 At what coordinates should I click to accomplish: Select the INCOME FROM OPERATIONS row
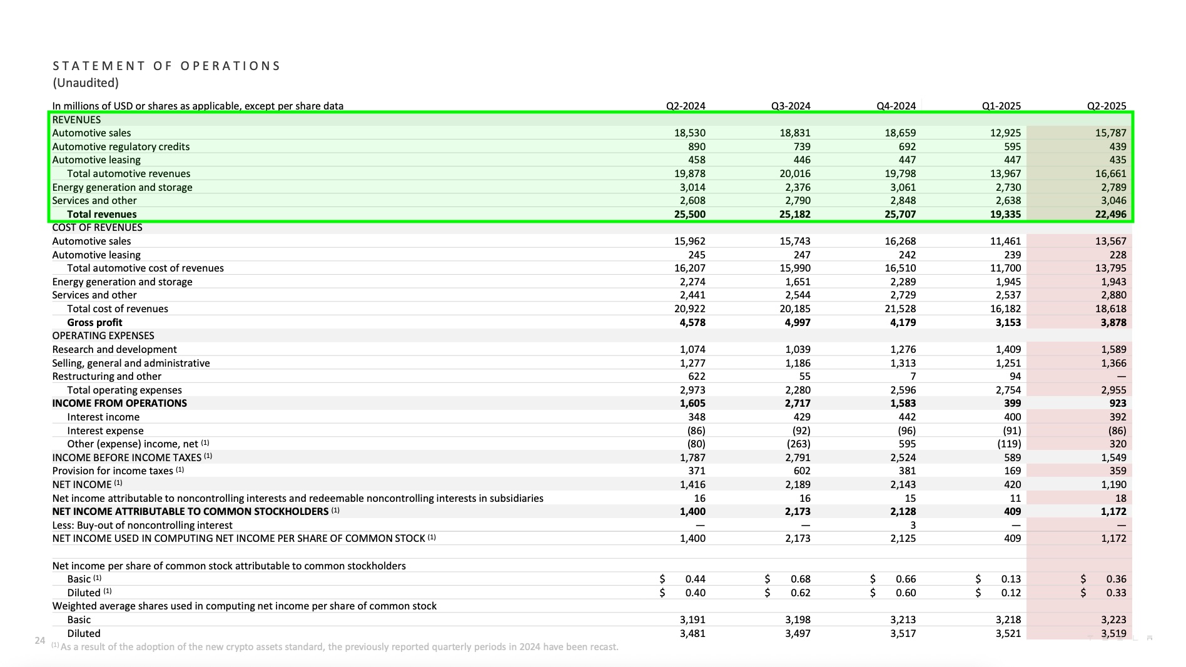(119, 403)
